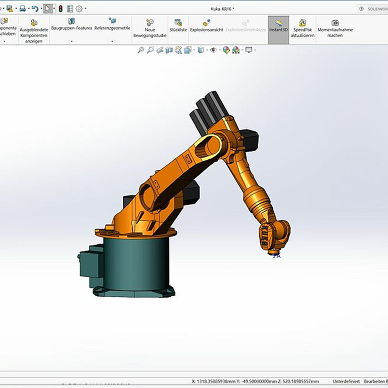Click the help question mark icon
Viewport: 388px width, 388px height.
[x=362, y=9]
